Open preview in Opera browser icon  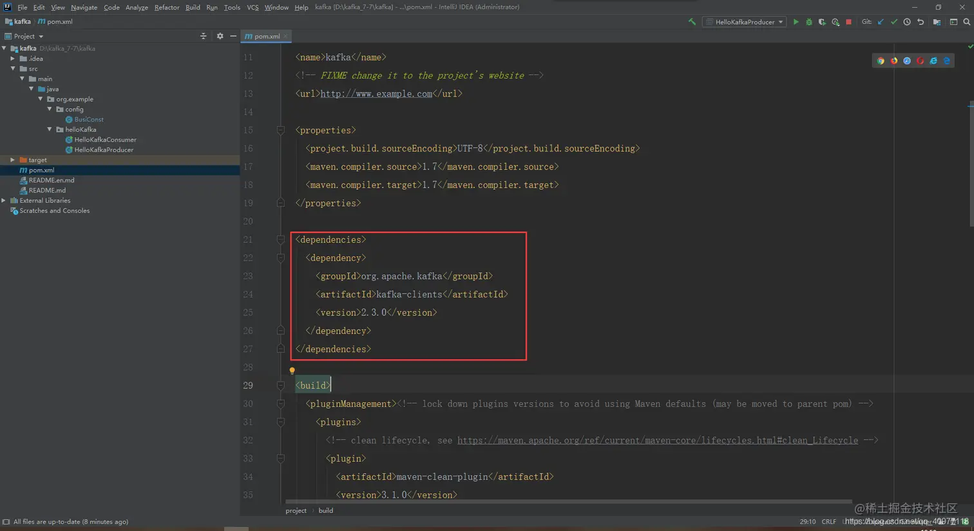point(920,61)
